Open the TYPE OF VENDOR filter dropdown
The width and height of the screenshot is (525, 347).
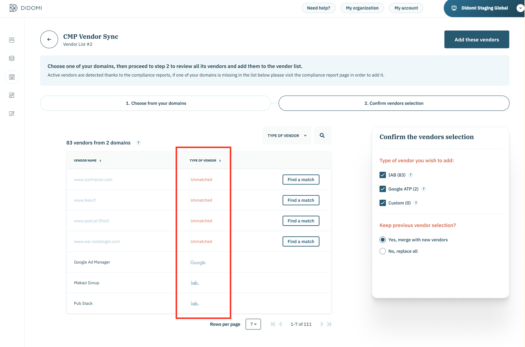tap(286, 135)
